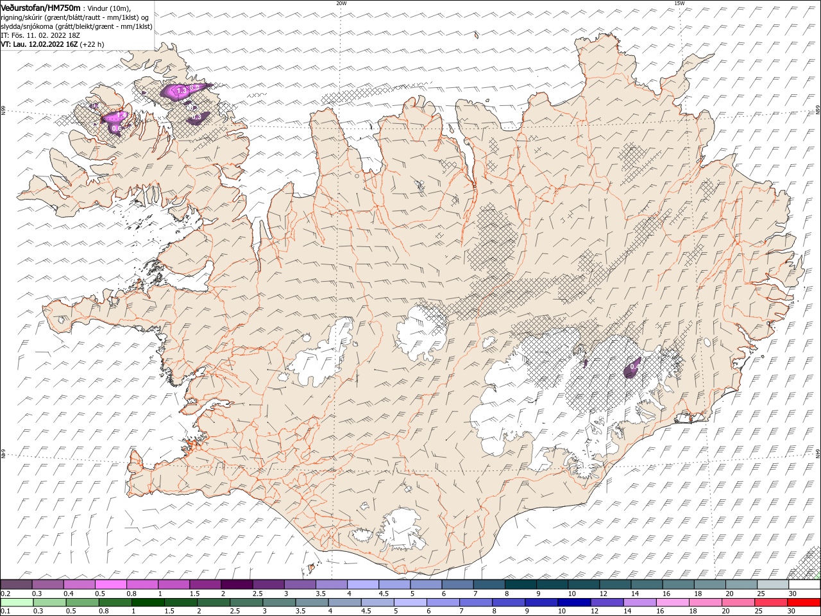Click the Veðurstofan/HM750m title text
Viewport: 821px width, 616px height.
pyautogui.click(x=41, y=7)
